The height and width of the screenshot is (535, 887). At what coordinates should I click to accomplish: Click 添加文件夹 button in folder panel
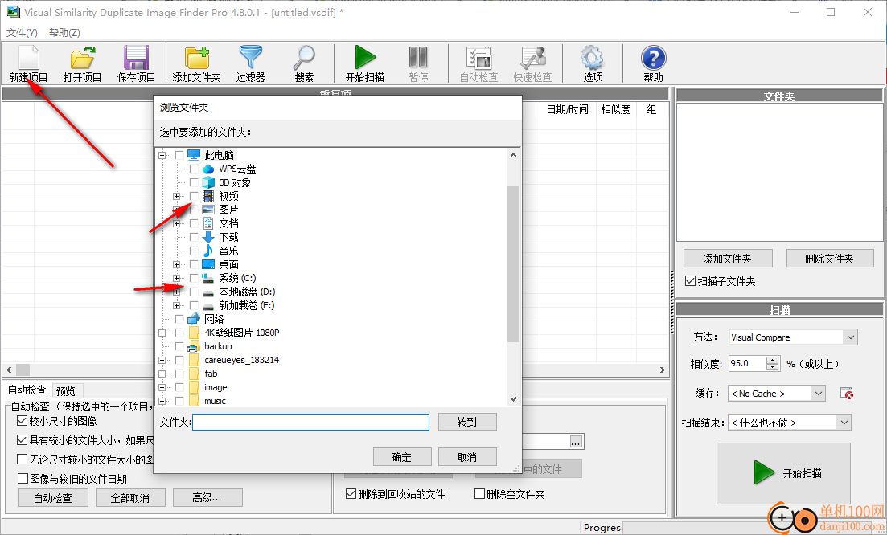click(728, 259)
